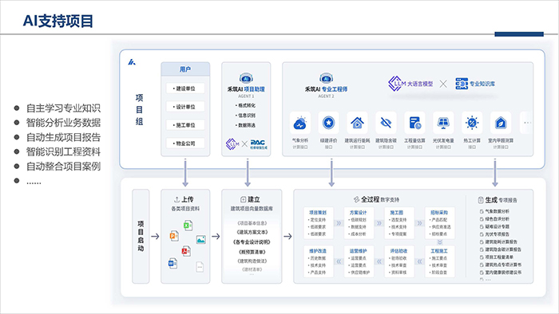Open the 气象数据分析 report entry
559x314 pixels.
(494, 211)
